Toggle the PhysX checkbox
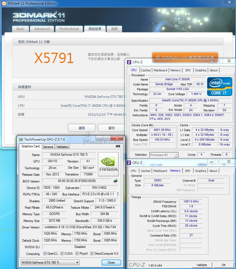 pos(77,253)
